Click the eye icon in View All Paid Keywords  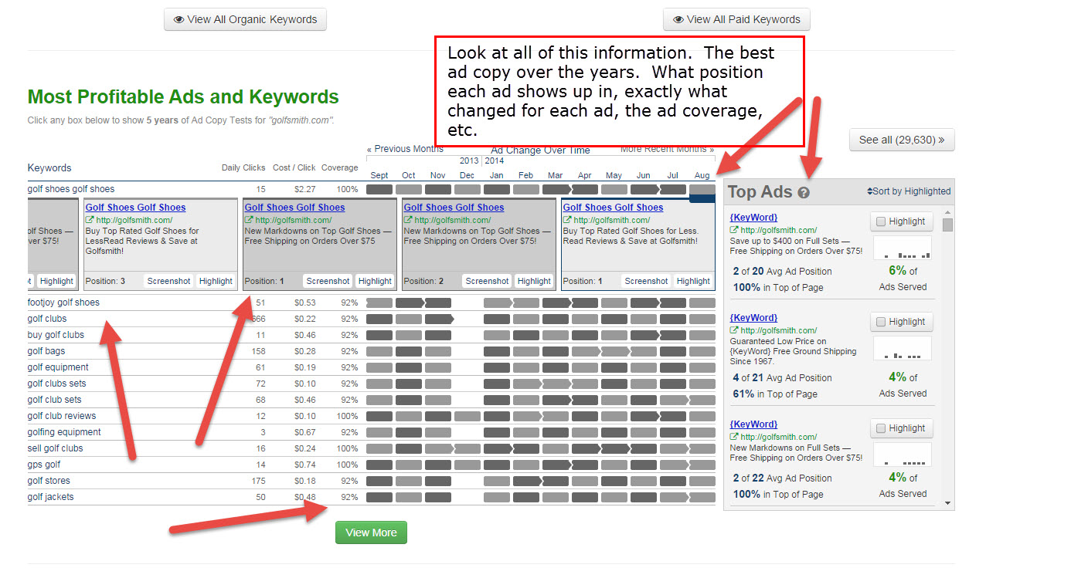[x=678, y=20]
